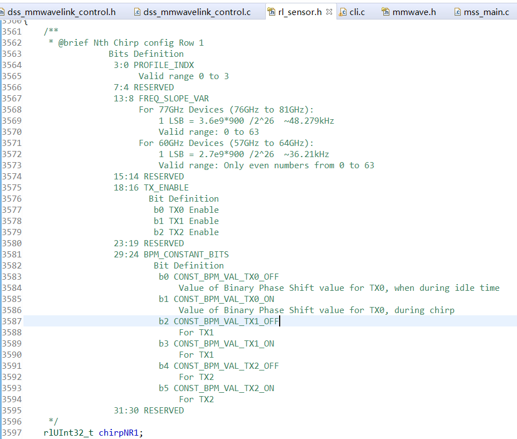Click the text 'b1 TX1 Enable'

click(186, 221)
